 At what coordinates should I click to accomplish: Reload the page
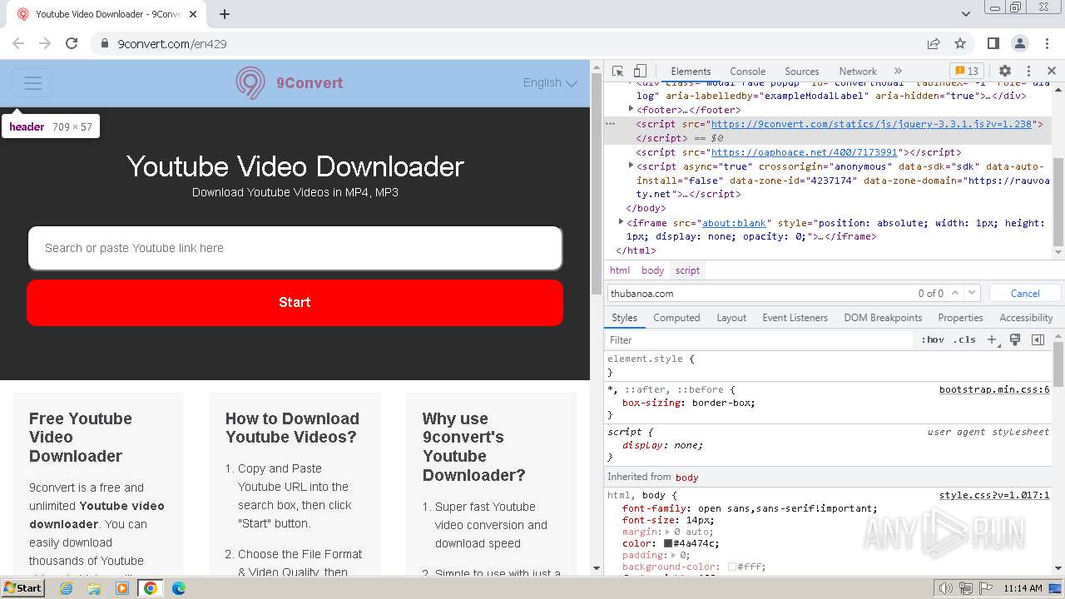[72, 43]
